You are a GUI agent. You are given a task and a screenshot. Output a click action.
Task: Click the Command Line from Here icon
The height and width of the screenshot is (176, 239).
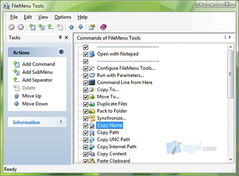[x=92, y=83]
